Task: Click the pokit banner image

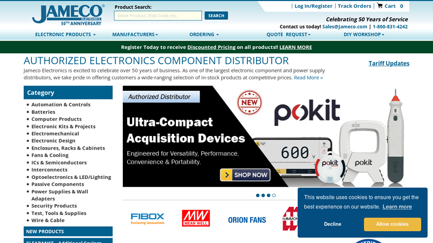Action: [266, 137]
